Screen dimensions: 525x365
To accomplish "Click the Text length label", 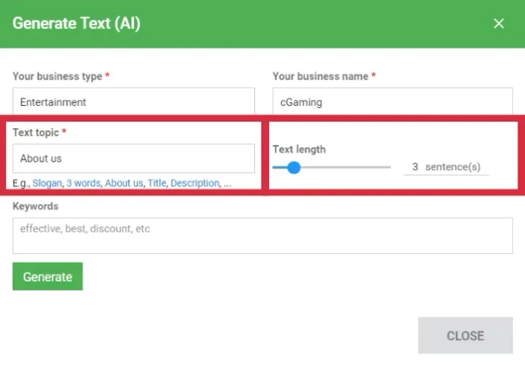I will point(299,149).
